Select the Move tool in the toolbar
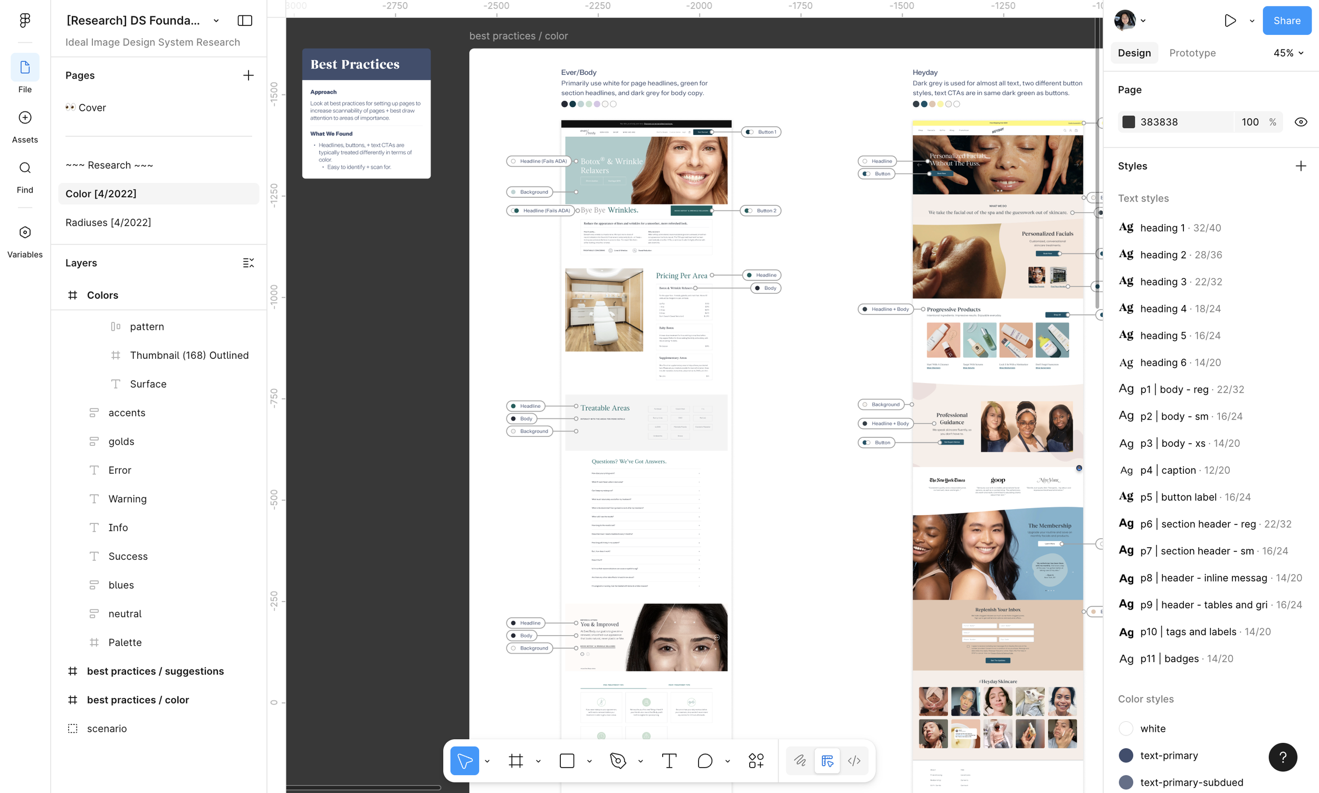The image size is (1319, 793). tap(464, 760)
